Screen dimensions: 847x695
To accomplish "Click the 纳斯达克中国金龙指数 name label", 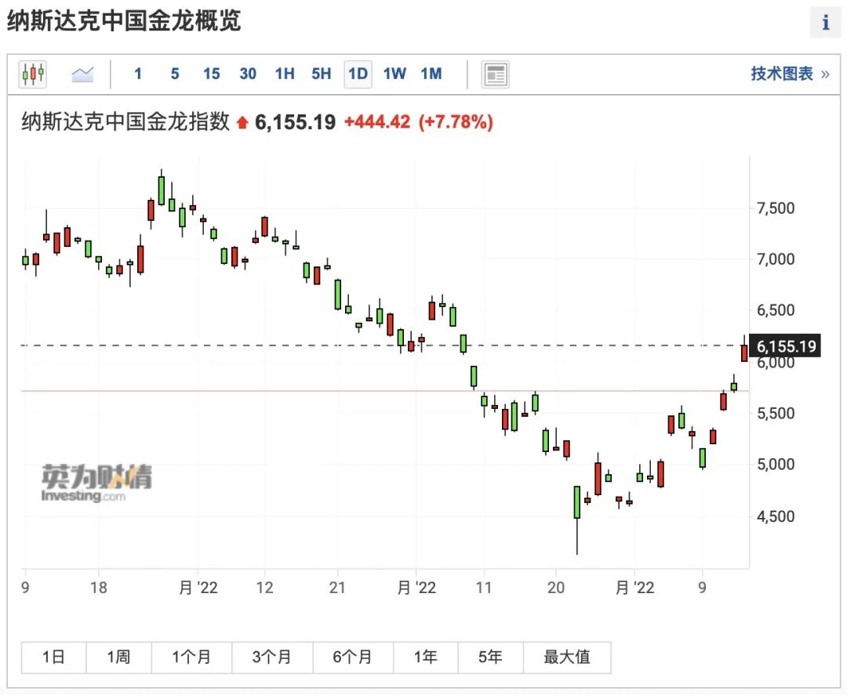I will [x=125, y=122].
